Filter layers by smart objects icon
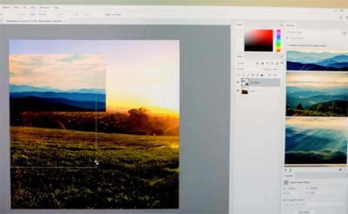Screen dimensions: 348x214 [277, 63]
